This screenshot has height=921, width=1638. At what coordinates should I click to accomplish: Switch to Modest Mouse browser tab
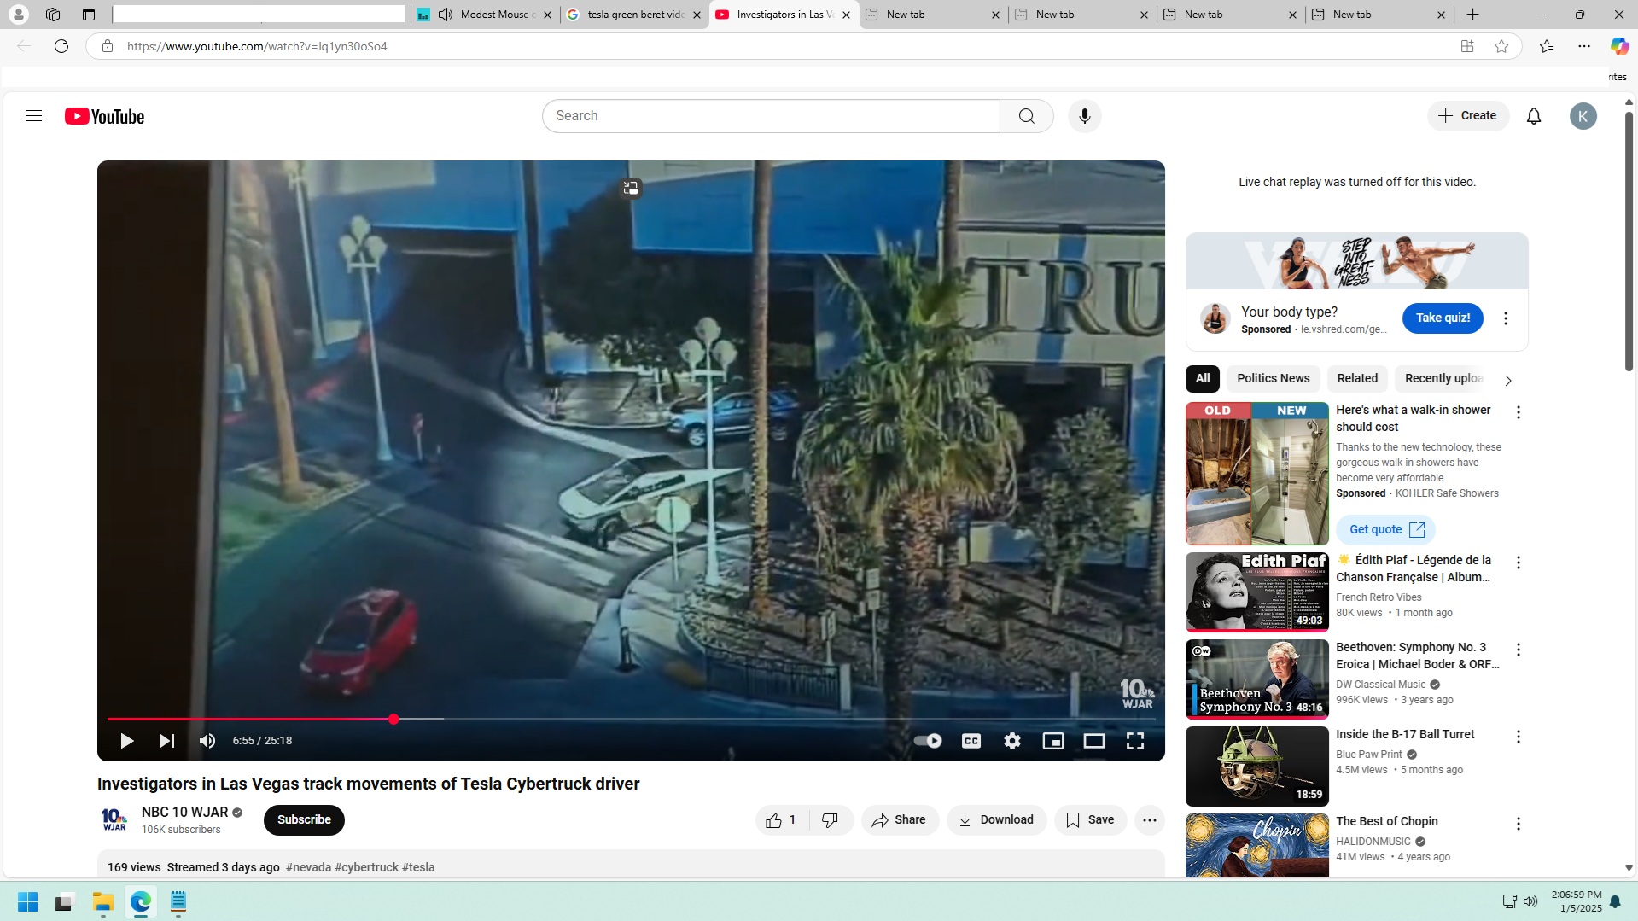[x=484, y=15]
